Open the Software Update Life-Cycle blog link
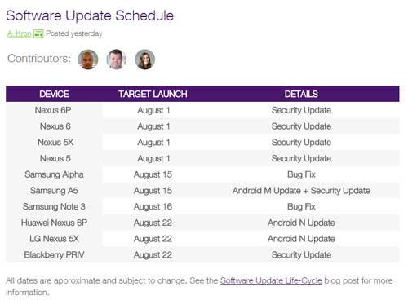408x300 pixels. coord(271,280)
